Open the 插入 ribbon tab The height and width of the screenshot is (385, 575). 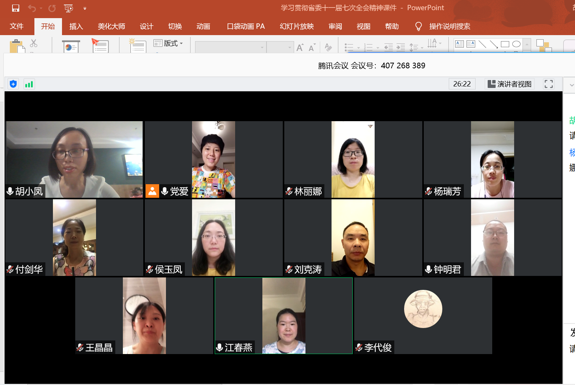76,26
